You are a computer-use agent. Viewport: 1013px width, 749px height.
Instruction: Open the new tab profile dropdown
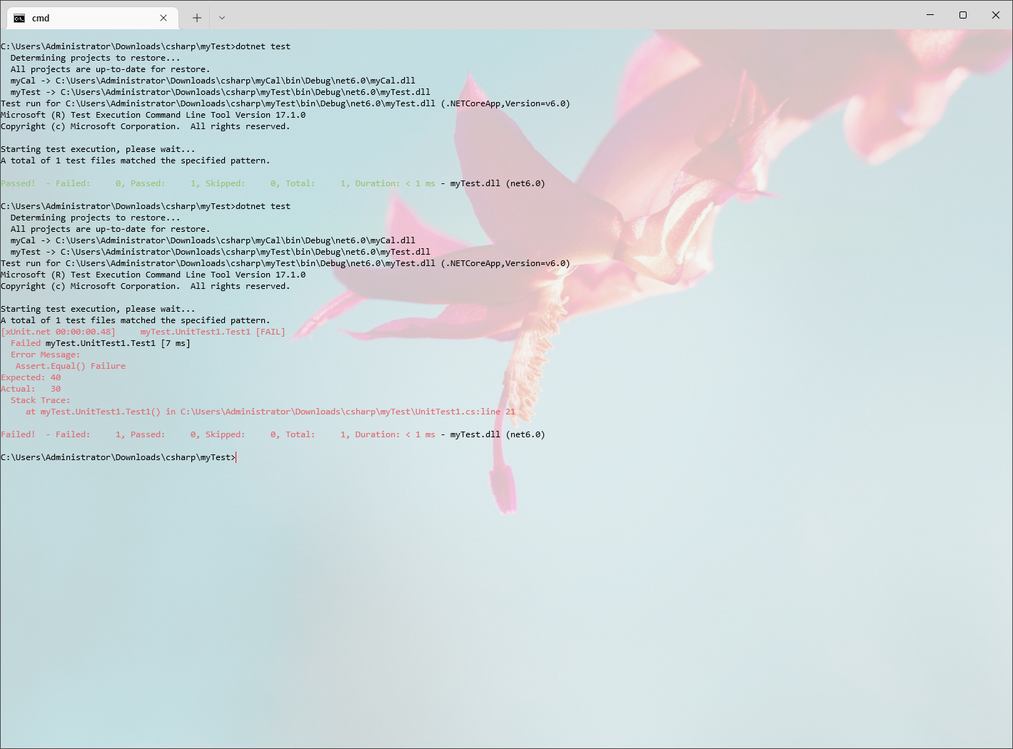[x=222, y=18]
